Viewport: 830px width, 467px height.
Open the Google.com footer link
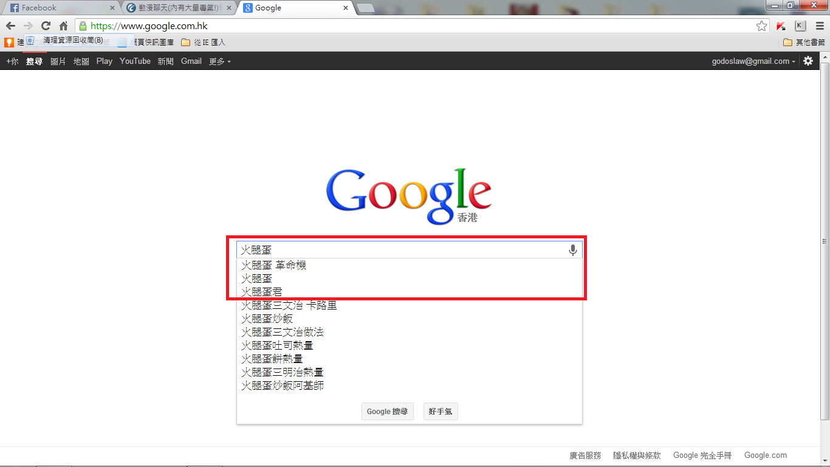766,455
